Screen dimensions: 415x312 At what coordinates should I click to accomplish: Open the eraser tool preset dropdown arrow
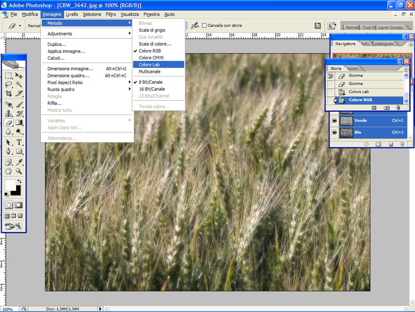pos(20,25)
